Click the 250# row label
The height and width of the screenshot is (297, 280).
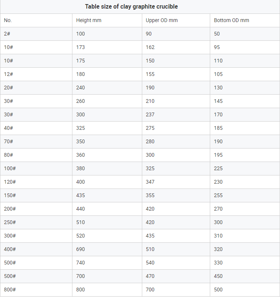pos(10,222)
